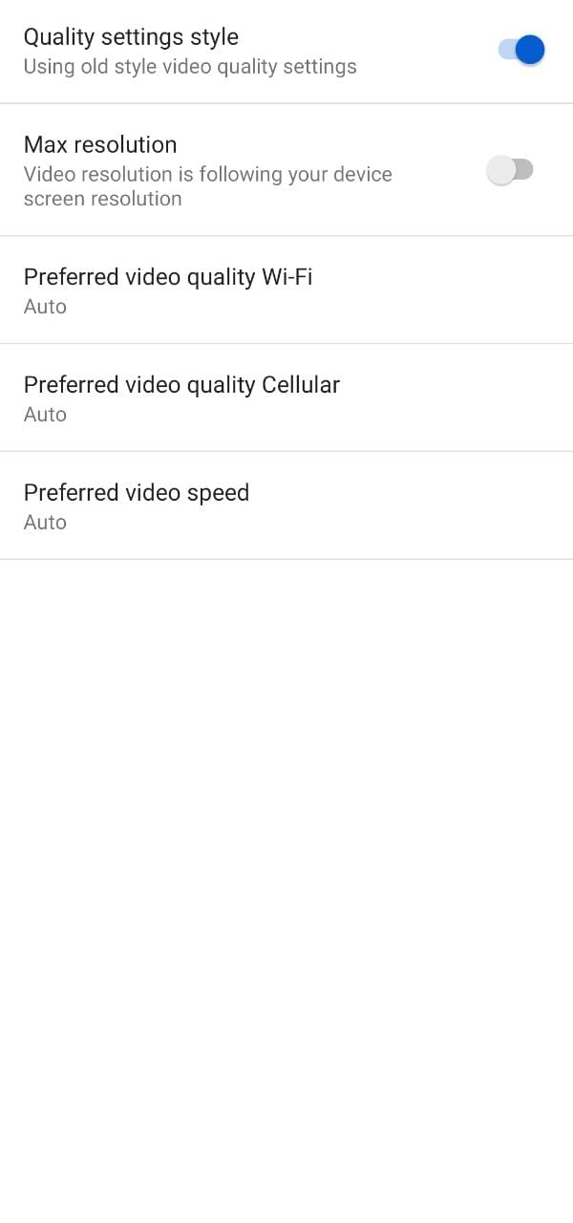Select Auto value under Preferred video speed

pos(45,523)
